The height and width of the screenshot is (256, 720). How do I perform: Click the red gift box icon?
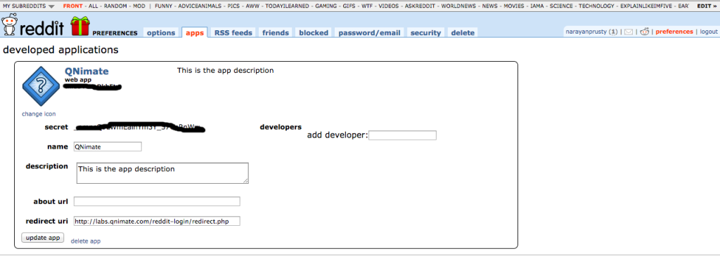coord(80,26)
